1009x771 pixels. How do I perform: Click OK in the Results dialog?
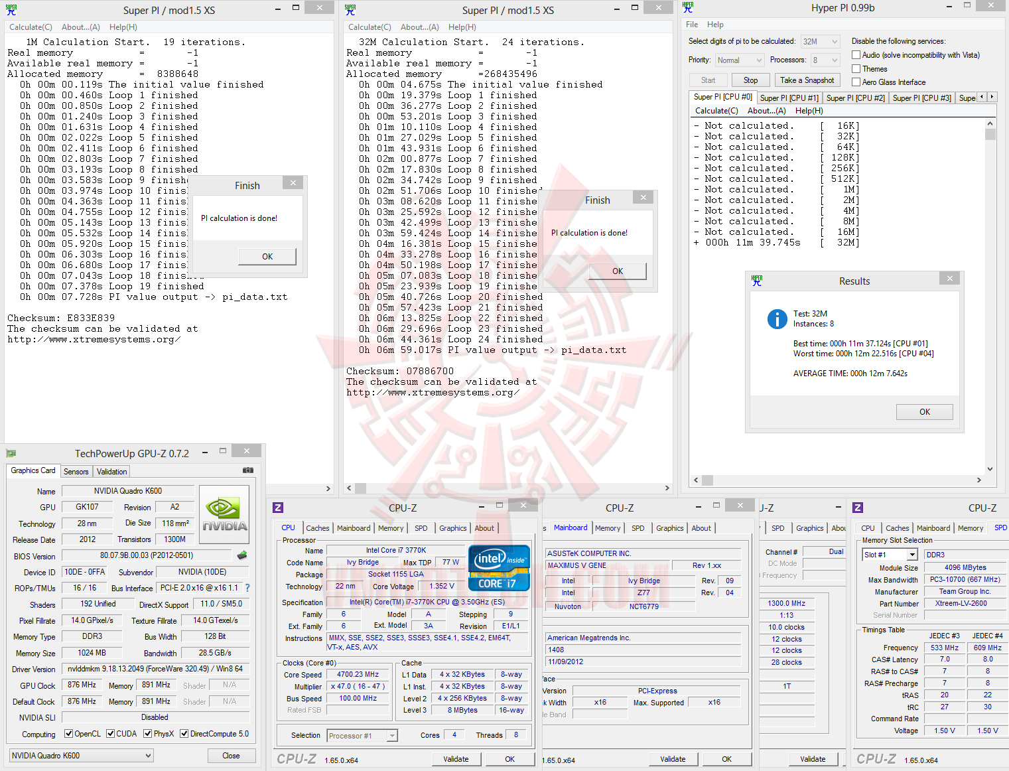(925, 412)
